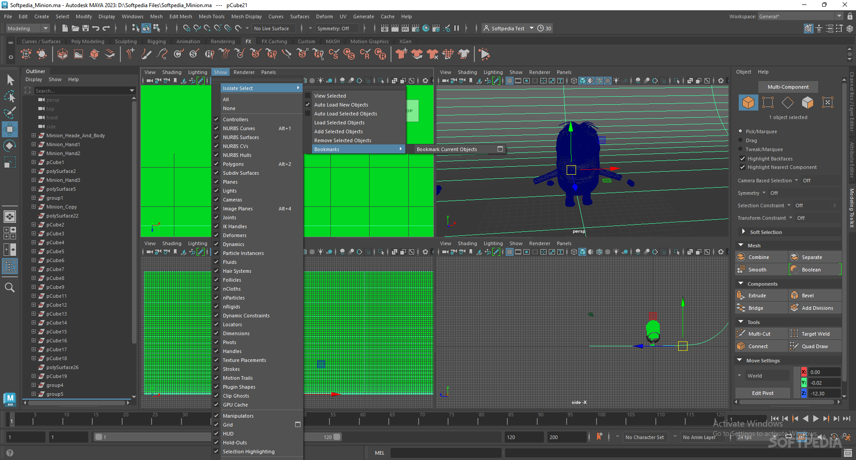Click the new scene icon in status line
Image resolution: width=856 pixels, height=460 pixels.
pos(65,28)
